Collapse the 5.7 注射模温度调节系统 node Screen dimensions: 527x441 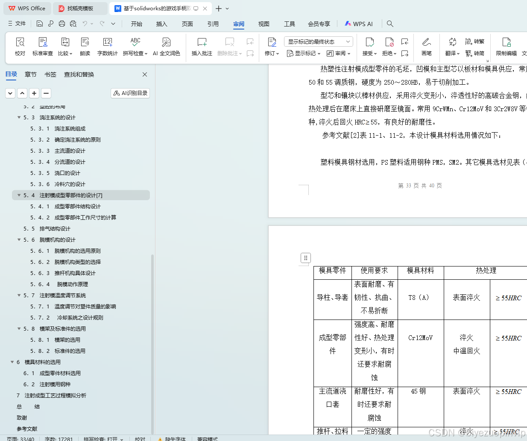[19, 295]
